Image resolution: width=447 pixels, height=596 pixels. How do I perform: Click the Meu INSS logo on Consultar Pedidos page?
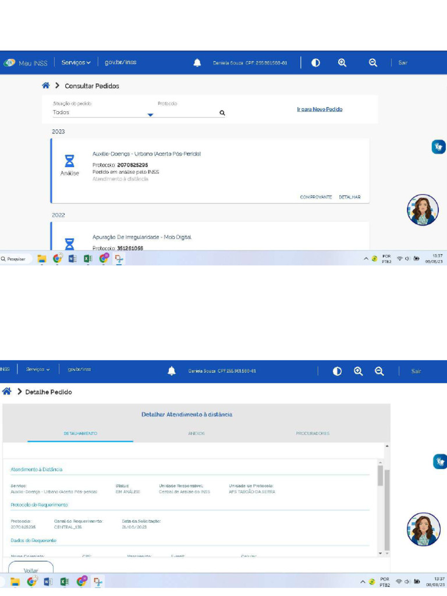[x=26, y=63]
